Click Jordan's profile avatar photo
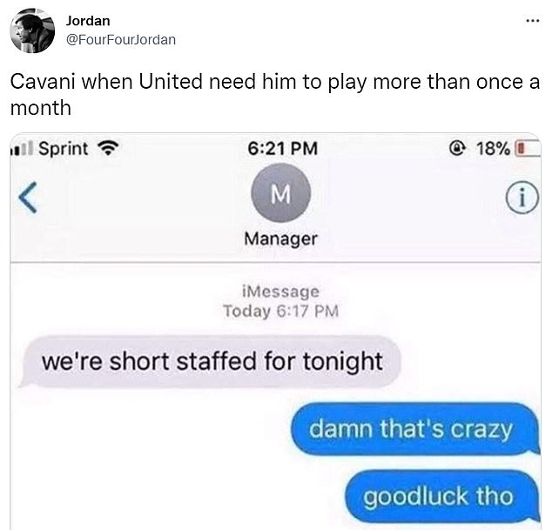 tap(32, 31)
